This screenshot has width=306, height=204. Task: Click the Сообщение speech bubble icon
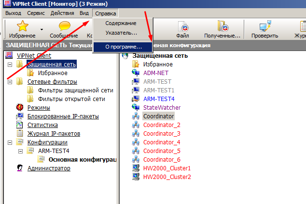(64, 27)
